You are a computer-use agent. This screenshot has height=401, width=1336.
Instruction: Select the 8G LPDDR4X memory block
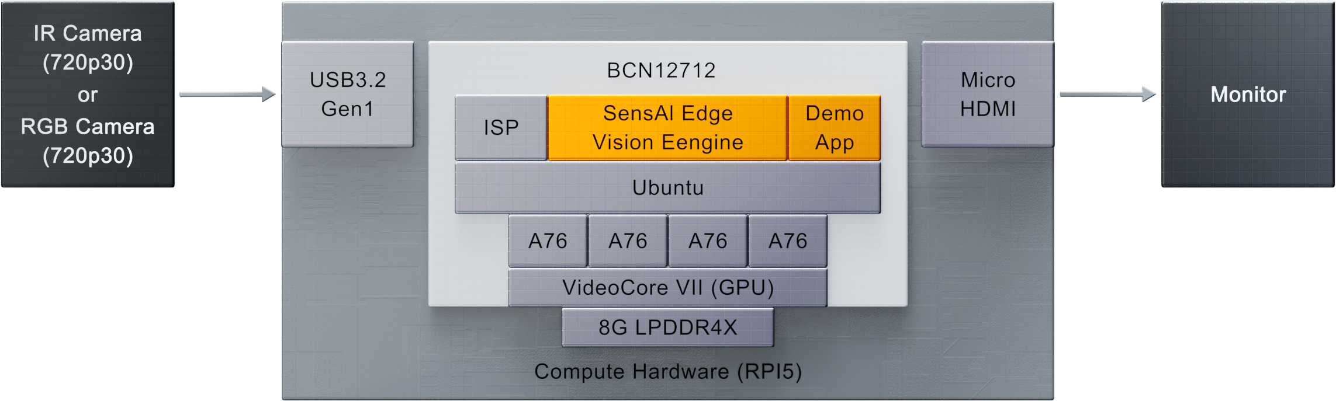667,327
